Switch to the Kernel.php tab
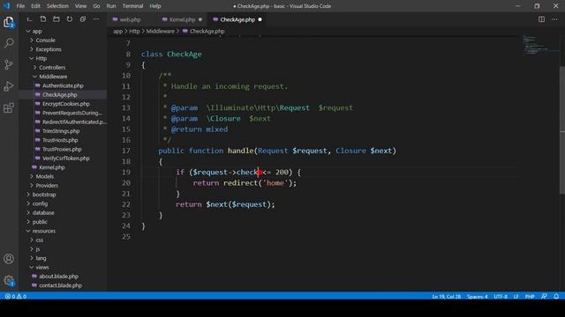This screenshot has height=317, width=565. tap(182, 19)
